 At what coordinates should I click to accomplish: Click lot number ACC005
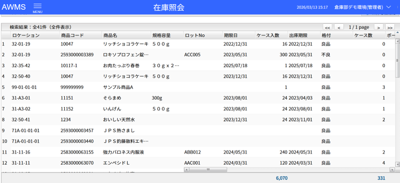[x=192, y=55]
